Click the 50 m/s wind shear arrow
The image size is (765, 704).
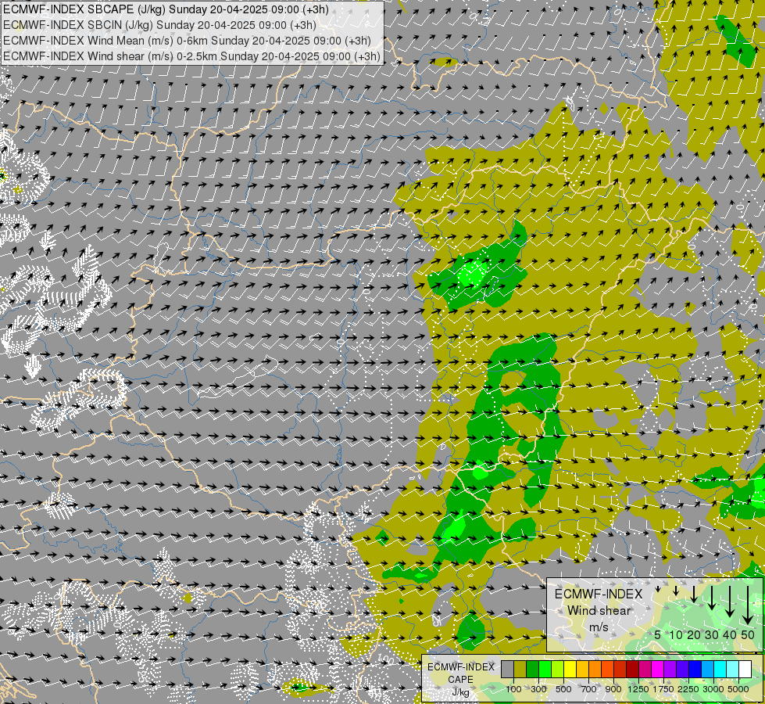pos(748,605)
